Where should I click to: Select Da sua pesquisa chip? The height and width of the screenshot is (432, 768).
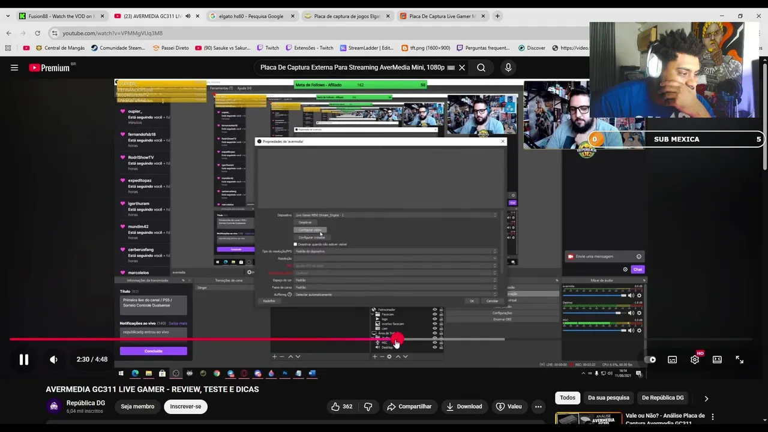tap(608, 398)
